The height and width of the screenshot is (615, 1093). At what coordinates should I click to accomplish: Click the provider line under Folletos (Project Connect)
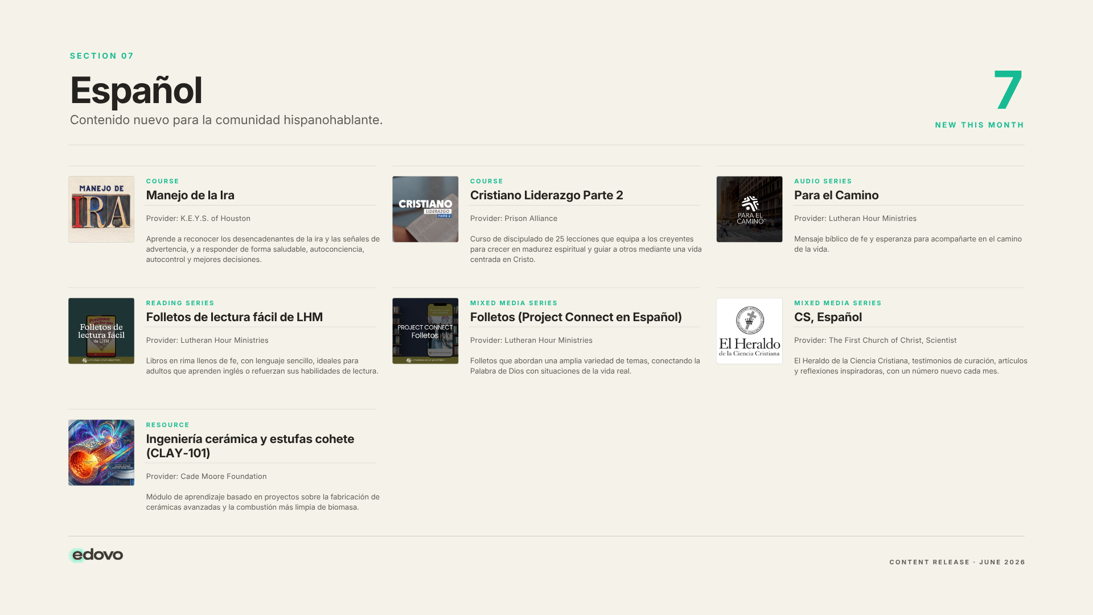(x=531, y=341)
